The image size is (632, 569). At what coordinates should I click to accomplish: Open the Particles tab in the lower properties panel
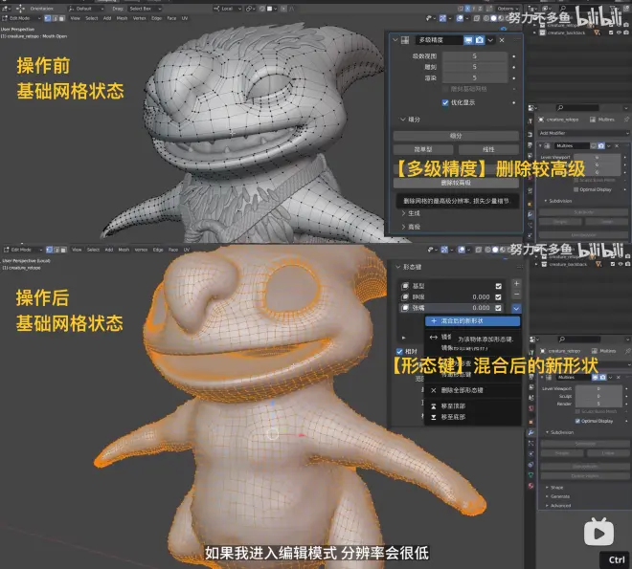531,444
